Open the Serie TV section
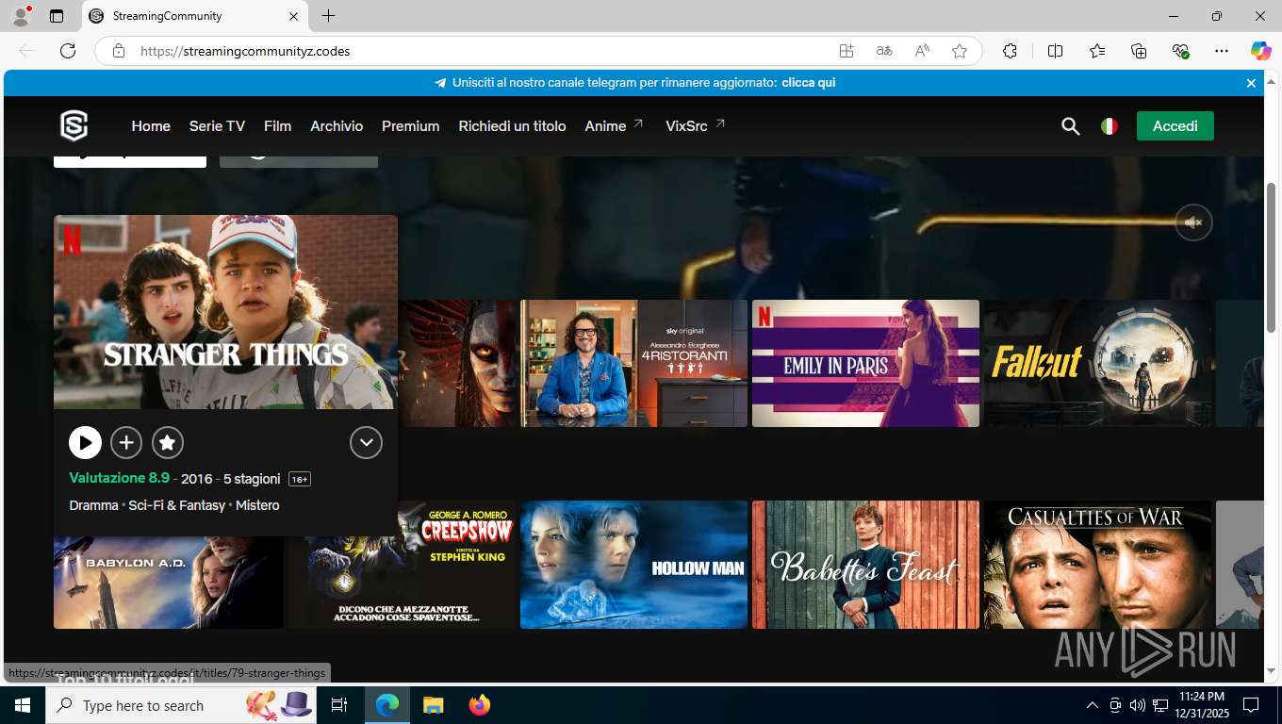Viewport: 1282px width, 724px height. (x=217, y=126)
